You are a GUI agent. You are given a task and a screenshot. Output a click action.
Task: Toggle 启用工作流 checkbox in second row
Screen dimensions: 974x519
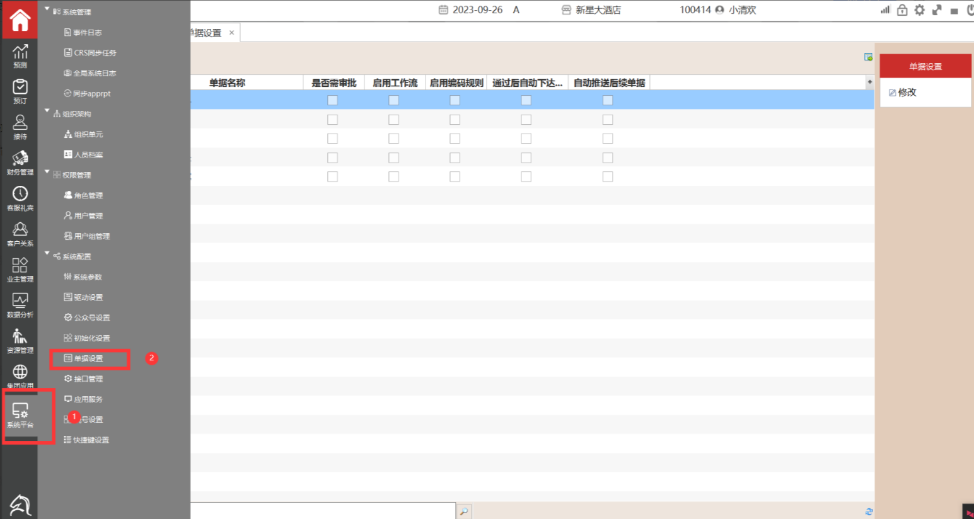click(393, 120)
